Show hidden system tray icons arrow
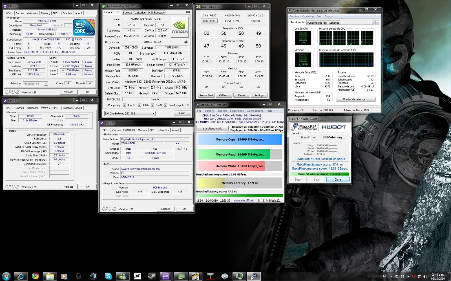This screenshot has width=451, height=281. click(391, 276)
